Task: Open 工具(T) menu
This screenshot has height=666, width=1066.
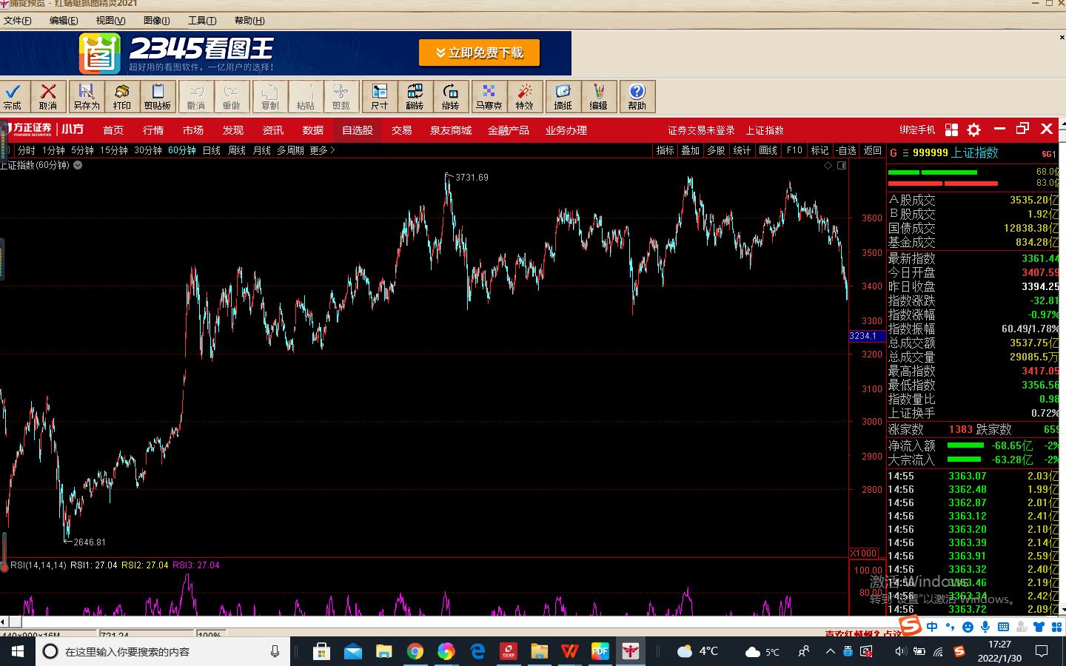Action: [202, 21]
